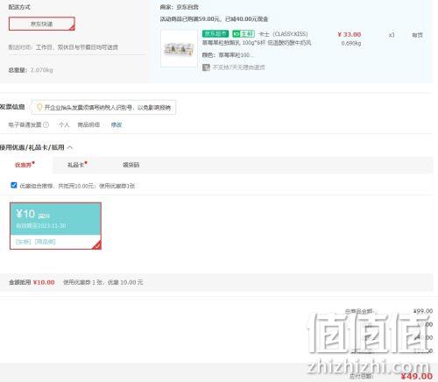Open the CLASSY.KISS yogurt product title link
This screenshot has height=382, width=438.
pos(257,39)
